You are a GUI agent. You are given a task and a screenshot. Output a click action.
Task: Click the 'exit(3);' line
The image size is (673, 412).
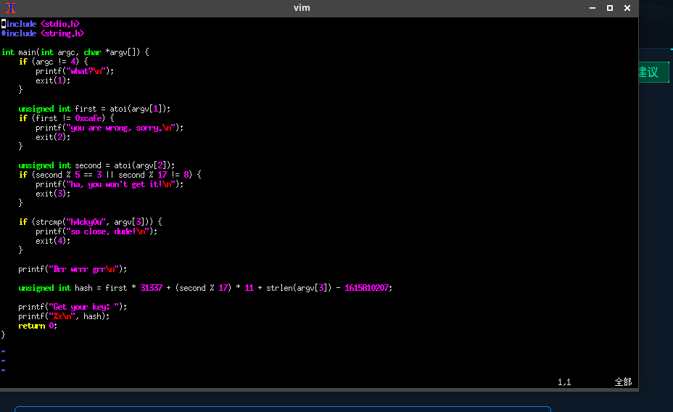[x=53, y=194]
